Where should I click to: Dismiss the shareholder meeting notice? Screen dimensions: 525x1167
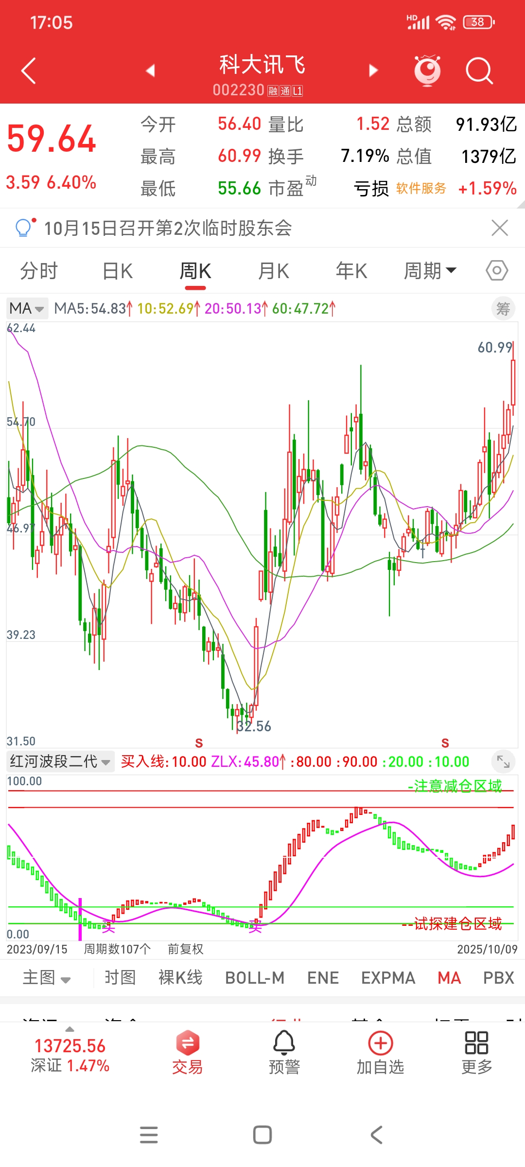(x=500, y=228)
